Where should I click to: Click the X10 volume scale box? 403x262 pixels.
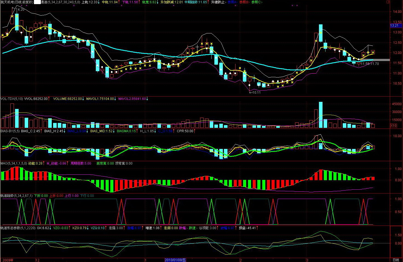pyautogui.click(x=393, y=126)
